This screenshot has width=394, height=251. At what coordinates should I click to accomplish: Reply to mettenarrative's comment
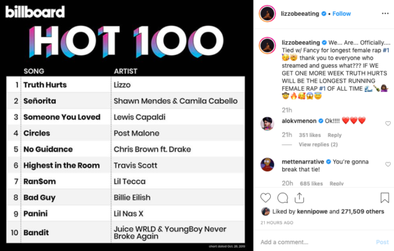(336, 183)
